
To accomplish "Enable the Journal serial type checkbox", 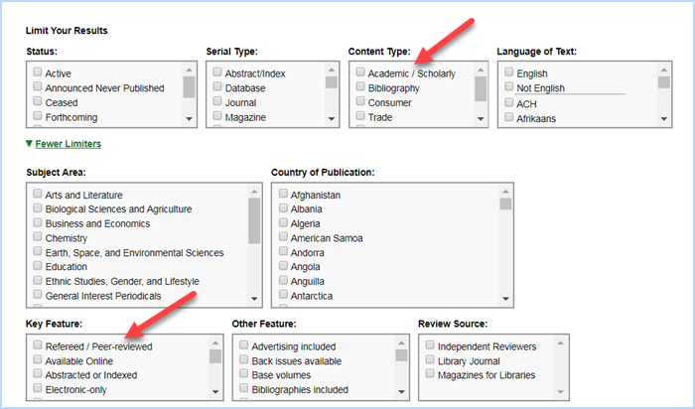I will pos(217,102).
